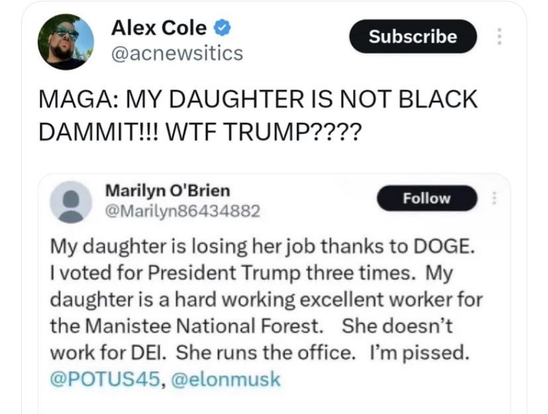The width and height of the screenshot is (548, 414).
Task: Visit the @Marilyn86434882 handle
Action: 183,211
